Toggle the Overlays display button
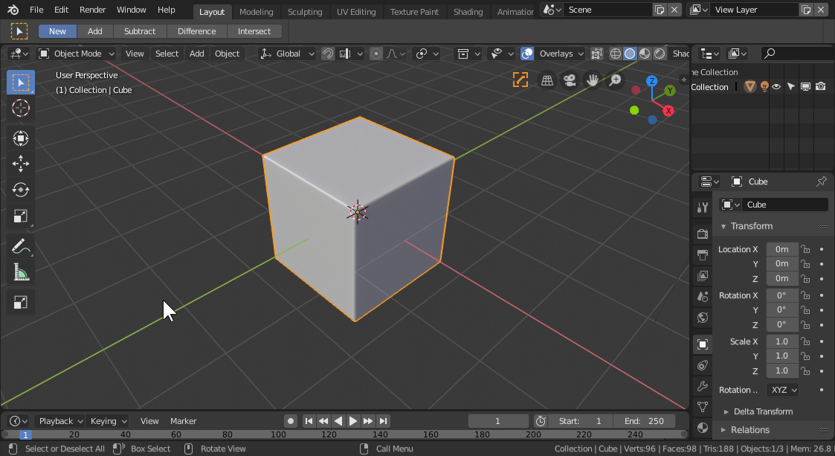The image size is (835, 456). 527,54
